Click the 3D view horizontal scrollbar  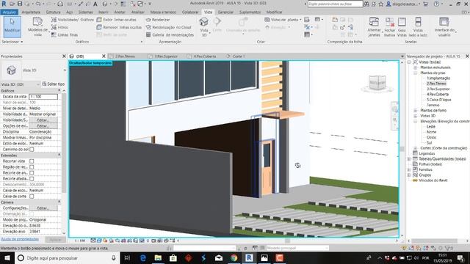pyautogui.click(x=287, y=241)
